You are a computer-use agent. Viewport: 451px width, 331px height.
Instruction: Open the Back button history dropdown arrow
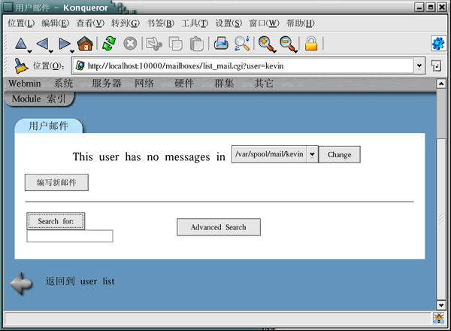click(x=51, y=51)
